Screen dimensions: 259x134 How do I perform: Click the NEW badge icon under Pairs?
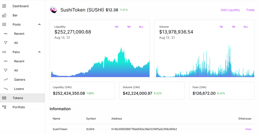(x=6, y=61)
